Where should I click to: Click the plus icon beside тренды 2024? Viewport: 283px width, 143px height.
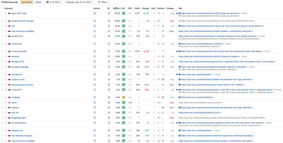click(6, 62)
